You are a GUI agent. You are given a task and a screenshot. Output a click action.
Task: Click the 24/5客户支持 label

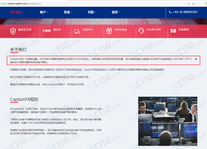coord(153,29)
